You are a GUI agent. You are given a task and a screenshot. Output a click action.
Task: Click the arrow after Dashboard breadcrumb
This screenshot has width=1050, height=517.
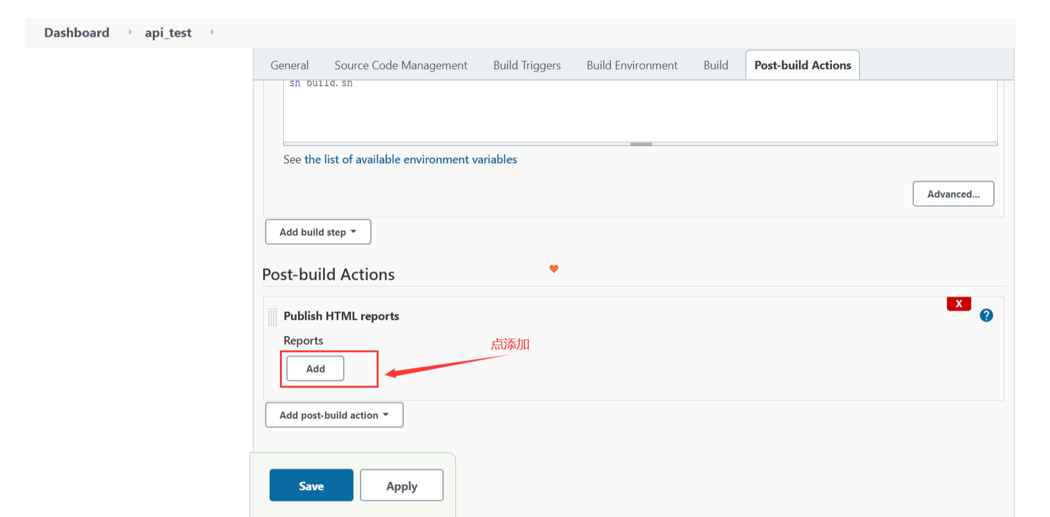pos(130,32)
